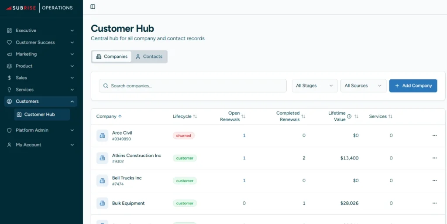Sort by the Services column arrows
The width and height of the screenshot is (447, 224).
[x=390, y=116]
